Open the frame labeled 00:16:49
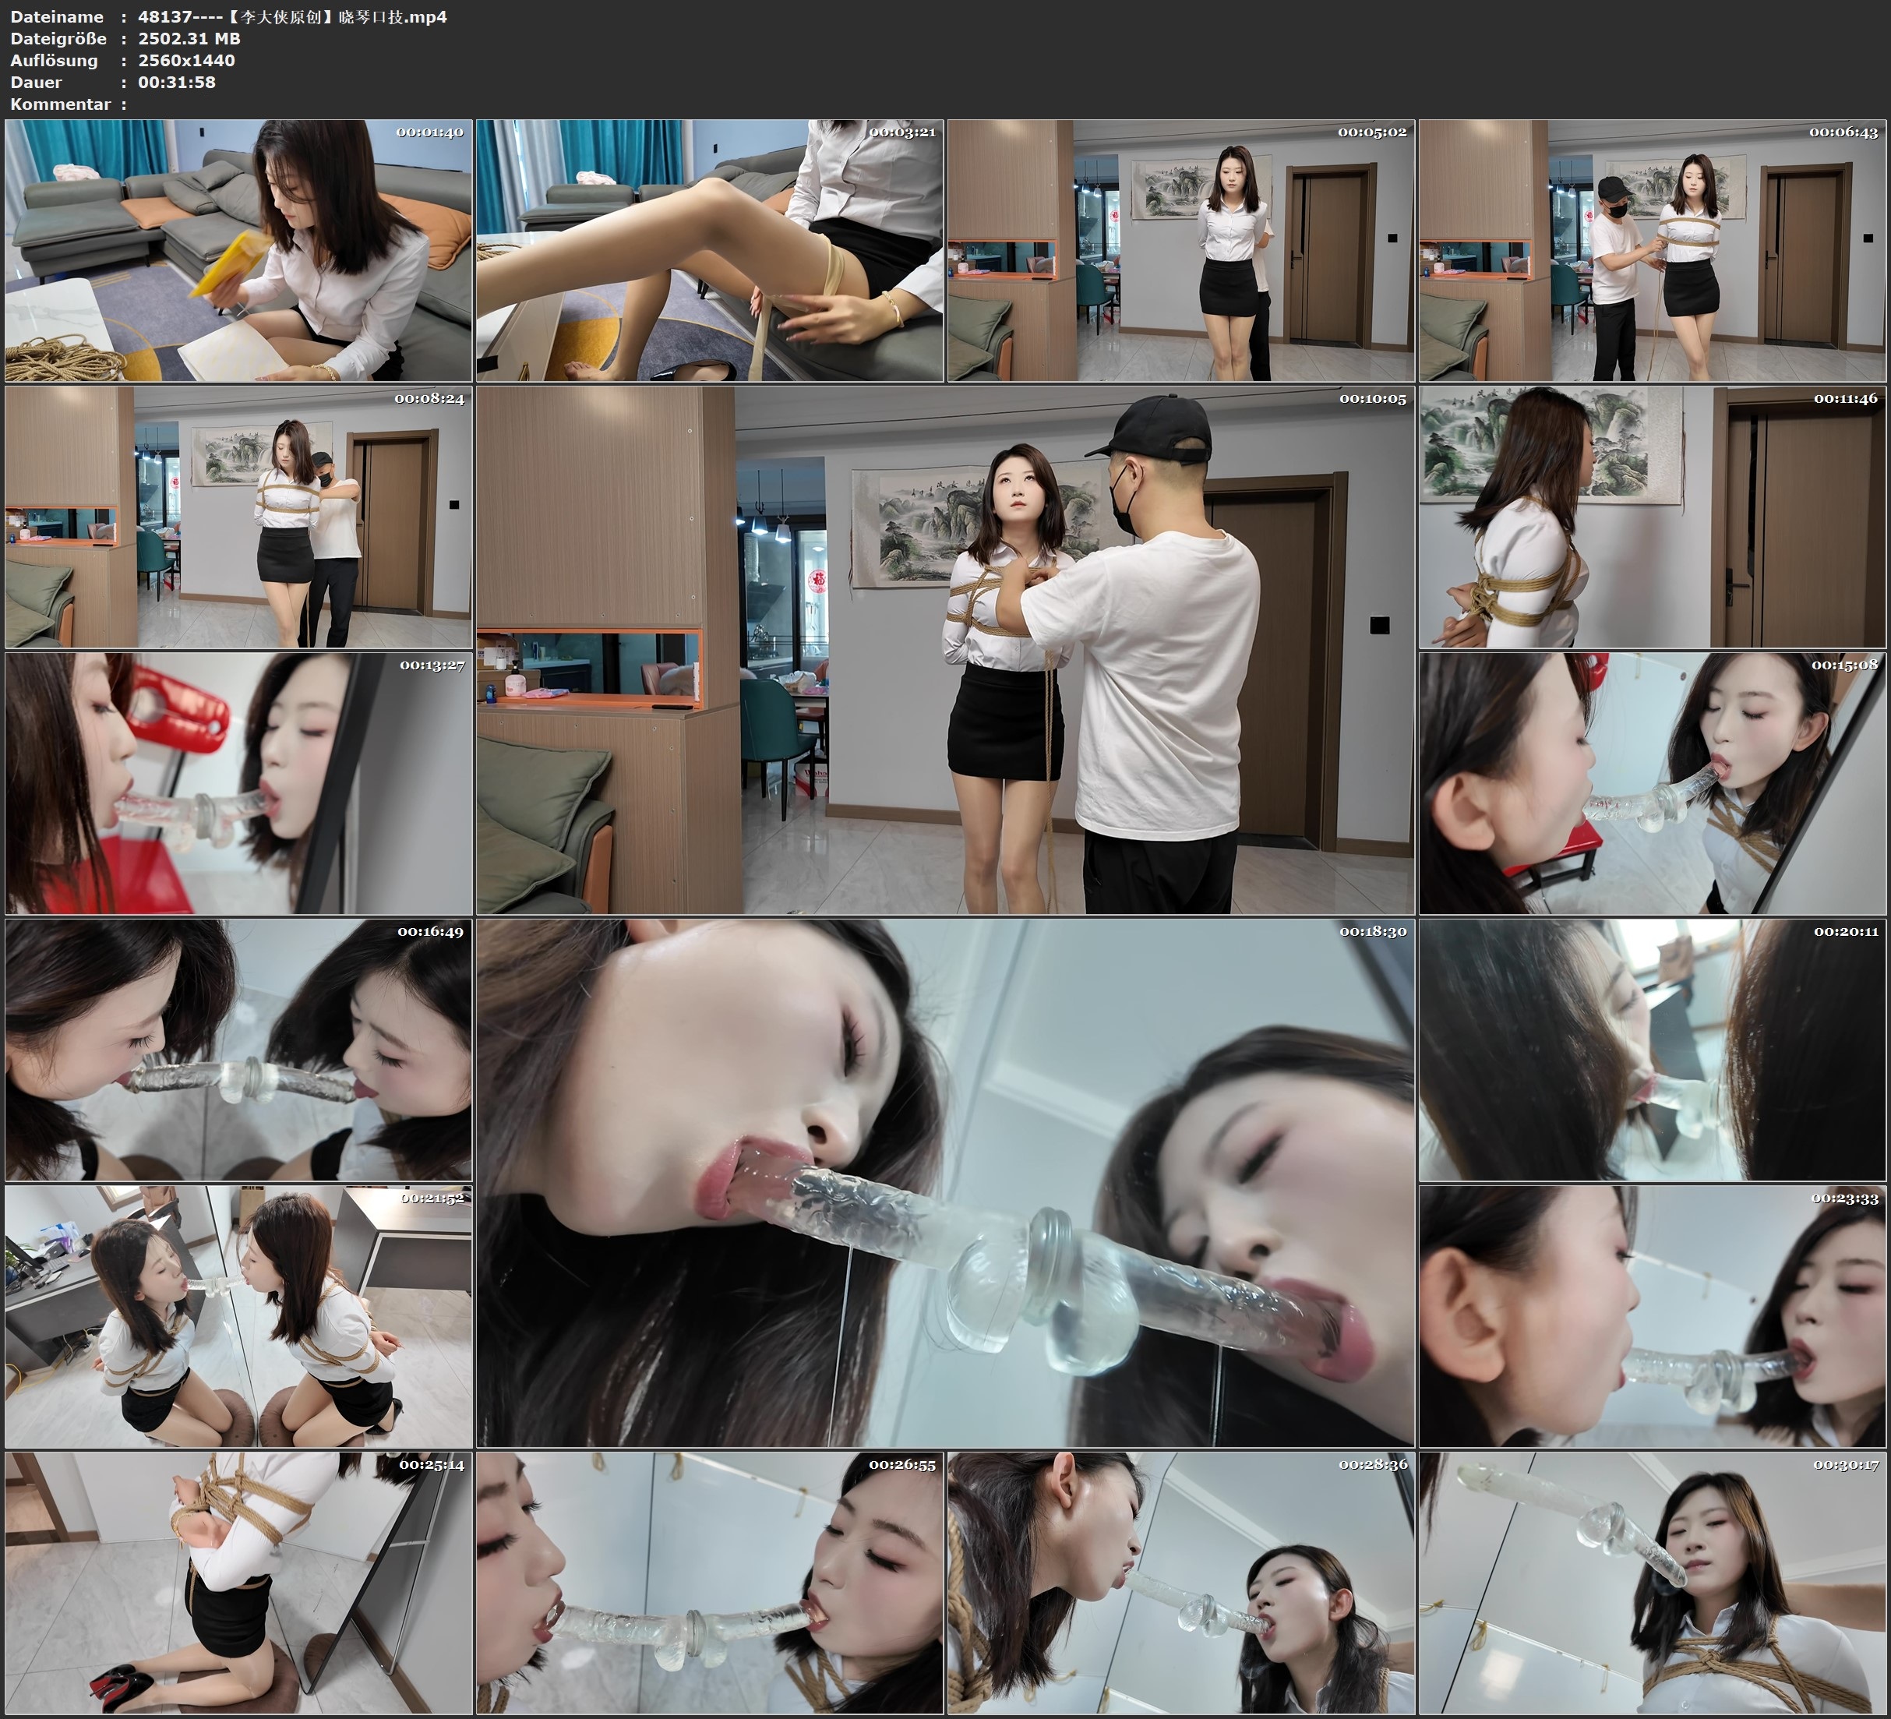The height and width of the screenshot is (1719, 1891). pyautogui.click(x=238, y=1050)
